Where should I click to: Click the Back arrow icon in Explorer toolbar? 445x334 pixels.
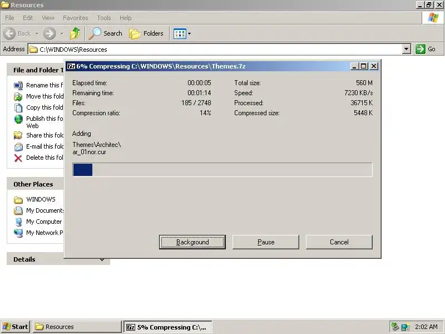[x=9, y=33]
